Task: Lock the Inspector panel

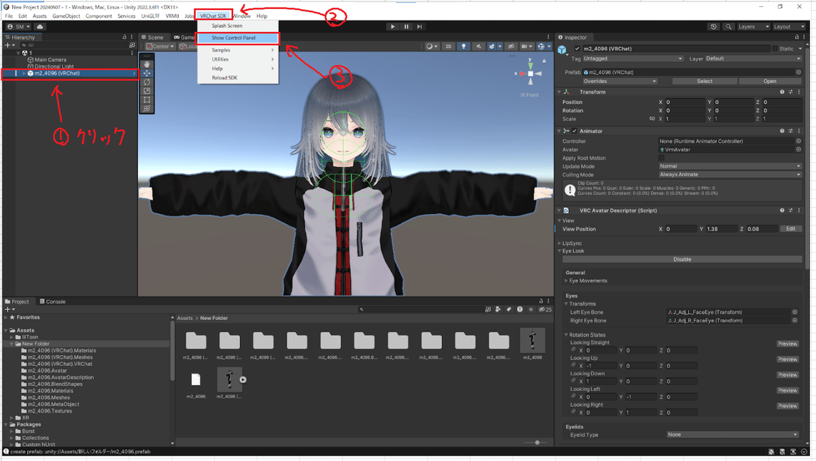Action: pos(796,37)
